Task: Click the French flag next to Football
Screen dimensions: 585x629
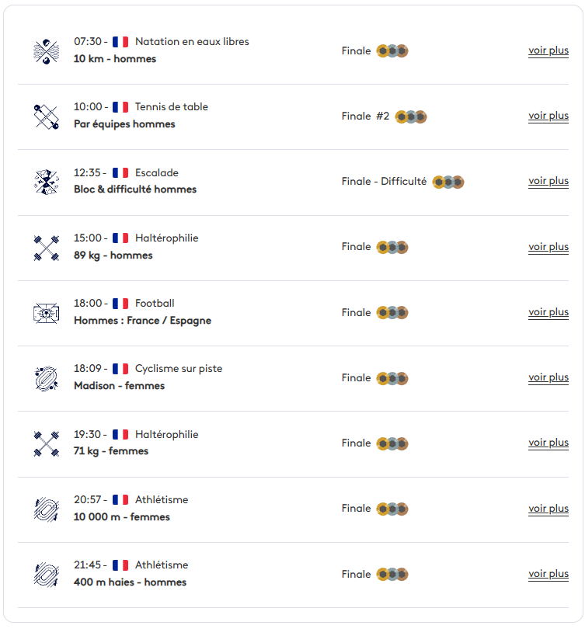Action: click(x=120, y=304)
